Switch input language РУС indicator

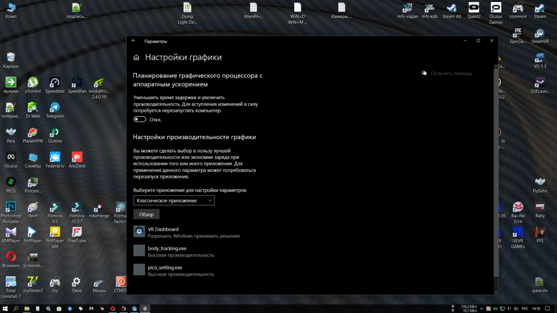tap(525, 309)
